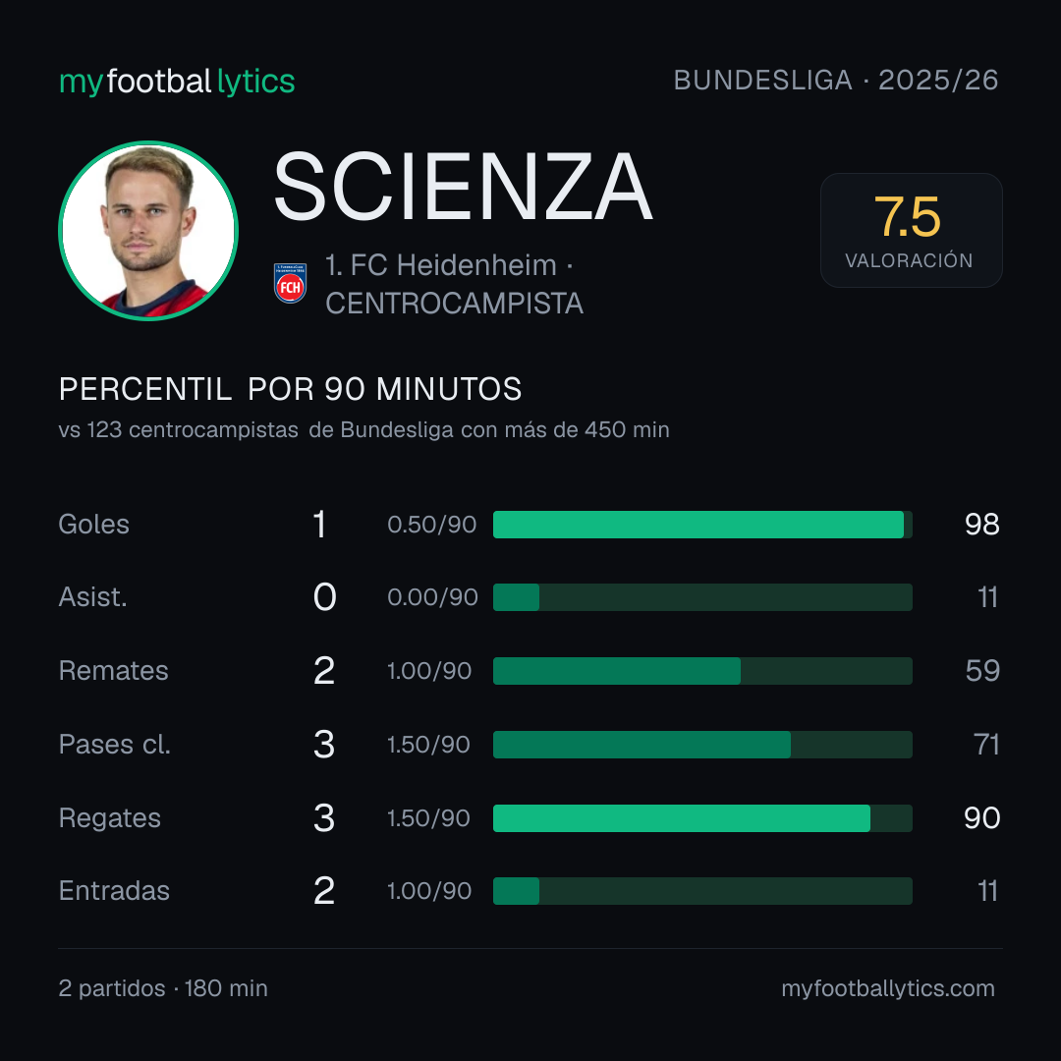
Task: Click the Entradas percentile bar
Action: point(702,891)
